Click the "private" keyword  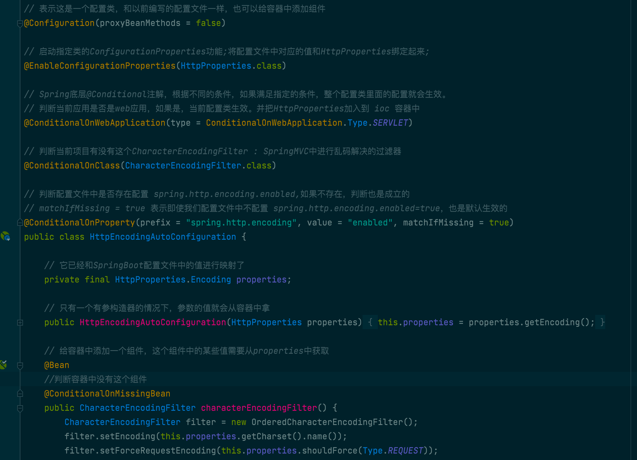coord(62,280)
